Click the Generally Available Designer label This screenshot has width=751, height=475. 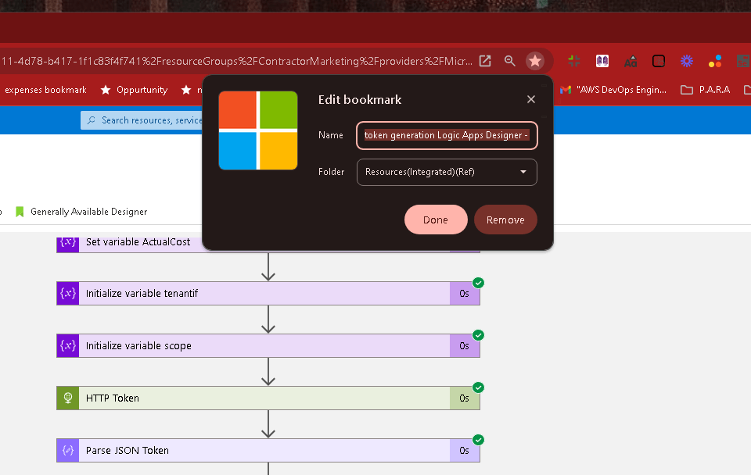88,212
